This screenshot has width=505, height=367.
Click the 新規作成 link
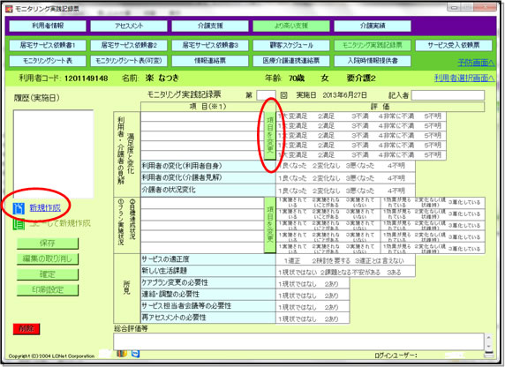(x=45, y=208)
